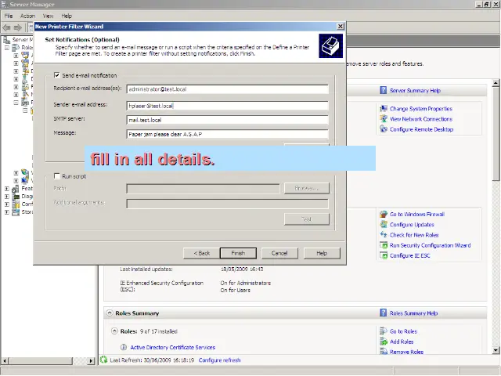This screenshot has width=501, height=376.
Task: Click the Roles Summary Help icon
Action: tap(383, 313)
